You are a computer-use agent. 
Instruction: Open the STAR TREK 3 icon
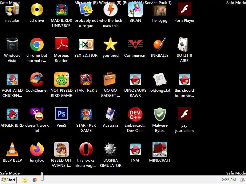86,79
